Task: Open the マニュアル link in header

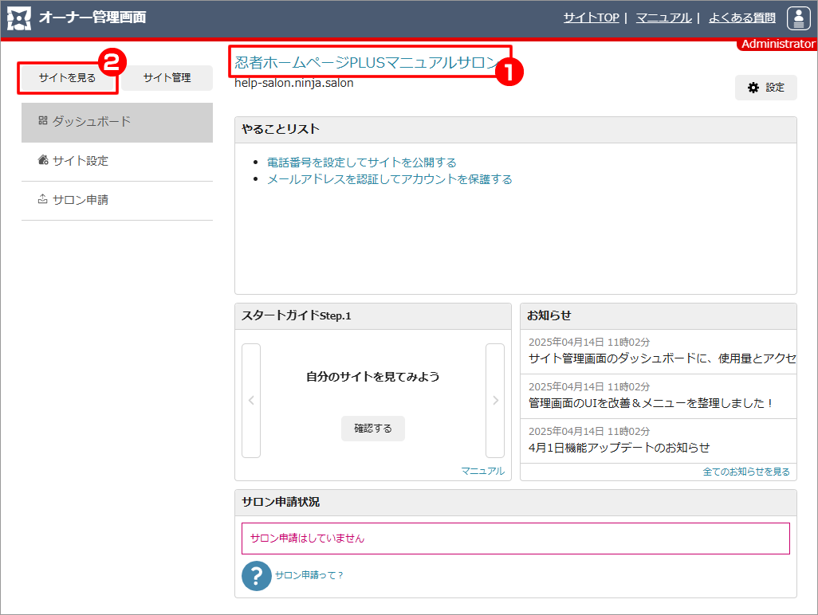Action: coord(663,18)
